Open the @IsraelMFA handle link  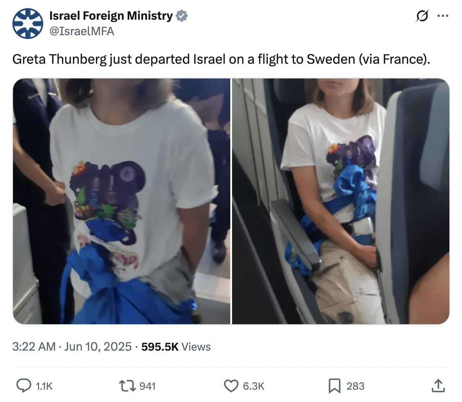(82, 31)
